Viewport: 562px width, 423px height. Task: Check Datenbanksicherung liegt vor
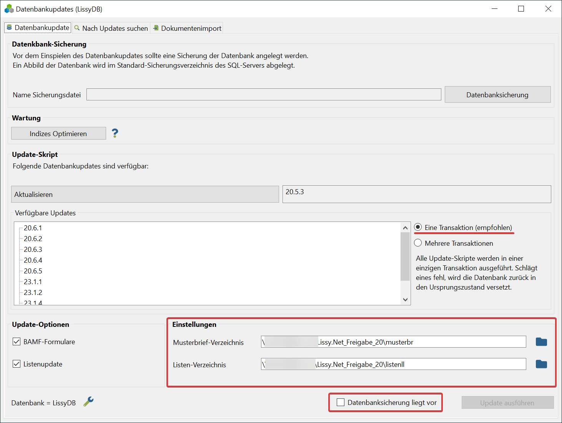click(341, 402)
